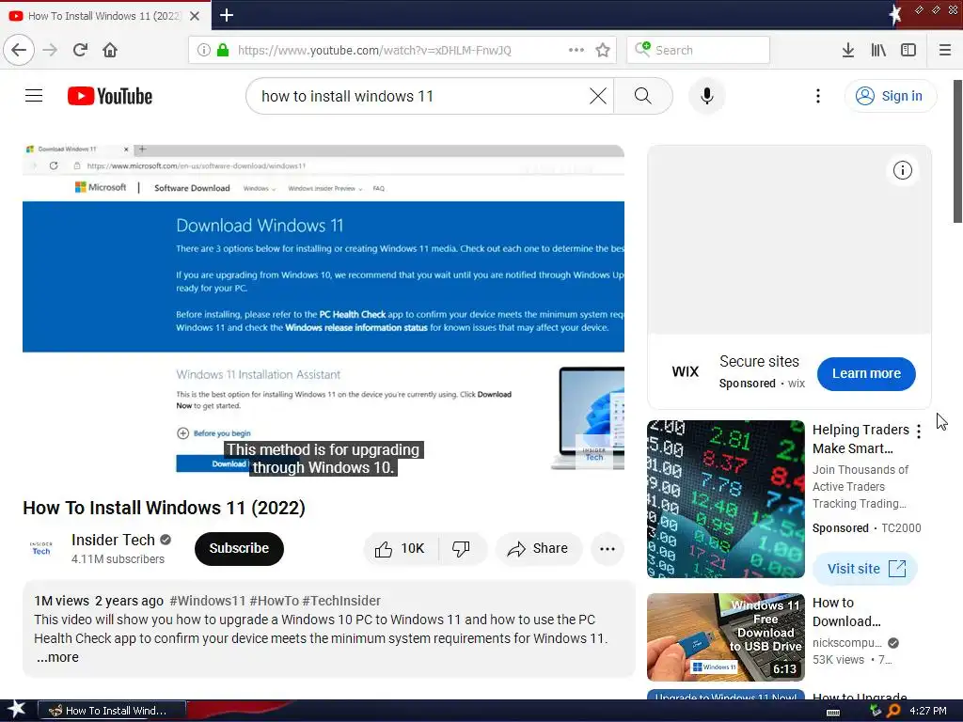This screenshot has height=722, width=963.
Task: Click the WIX logo in ad
Action: [x=686, y=371]
